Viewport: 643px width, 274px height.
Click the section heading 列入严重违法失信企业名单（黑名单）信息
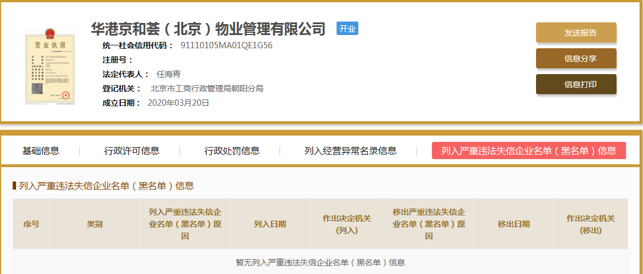[x=106, y=186]
